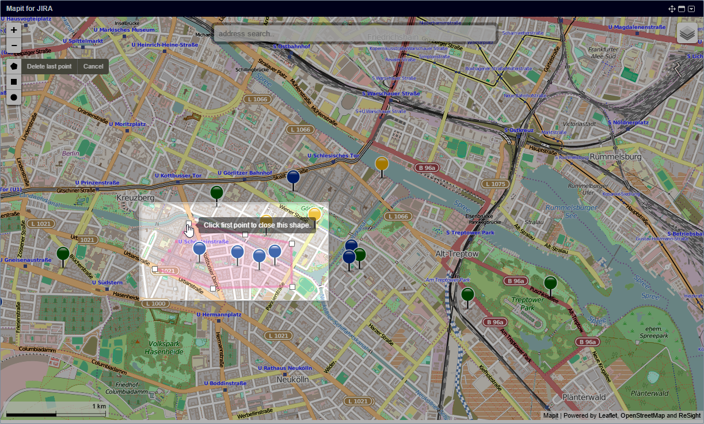Select the green marker near Gneisenaustraße
The width and height of the screenshot is (704, 424).
tap(62, 252)
